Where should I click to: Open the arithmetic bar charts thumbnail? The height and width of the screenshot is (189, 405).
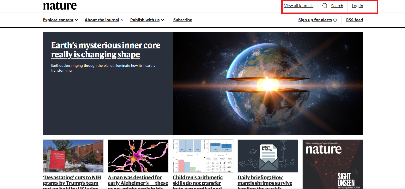[x=203, y=156]
